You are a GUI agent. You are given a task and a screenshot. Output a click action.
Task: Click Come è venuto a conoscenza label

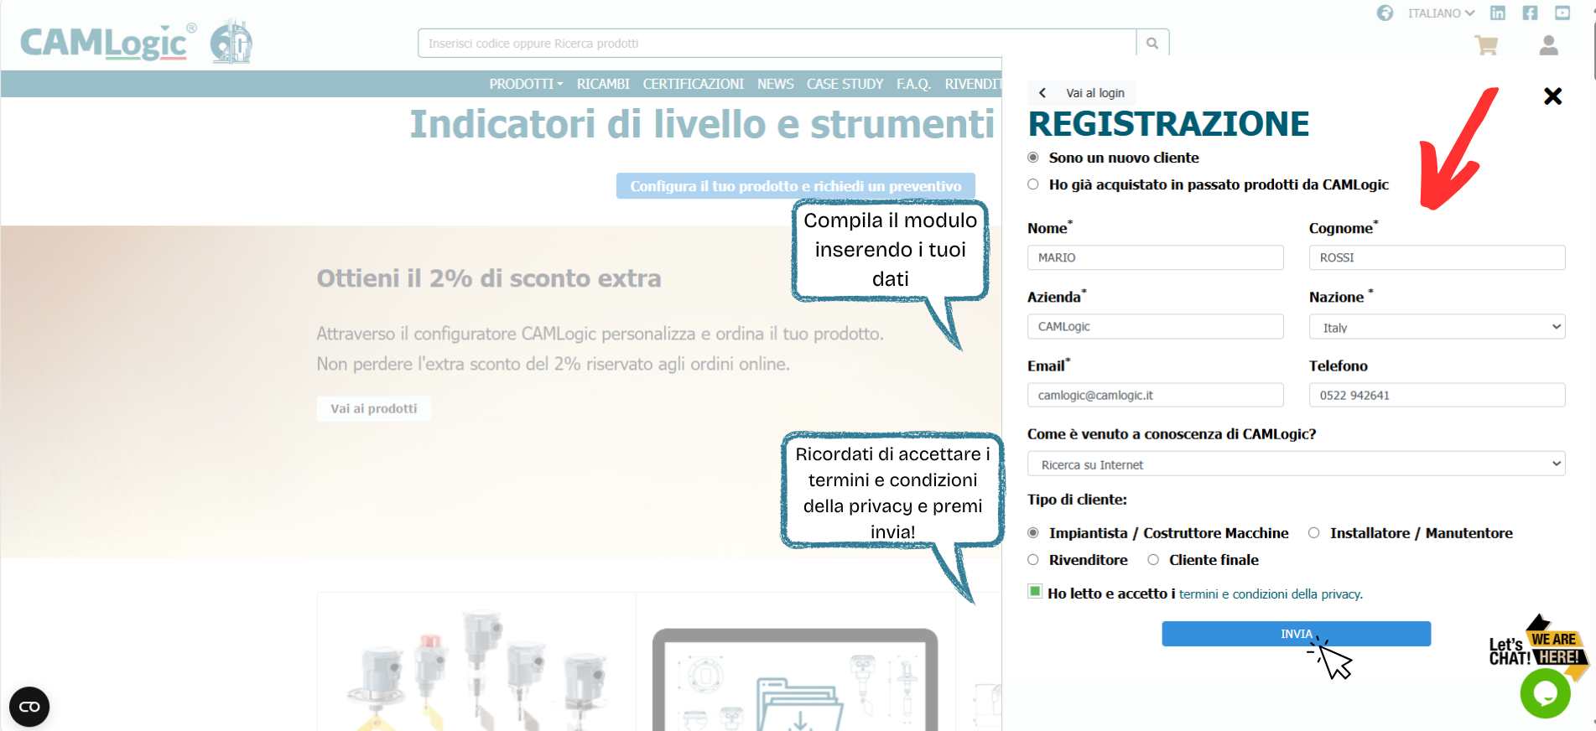click(1172, 434)
